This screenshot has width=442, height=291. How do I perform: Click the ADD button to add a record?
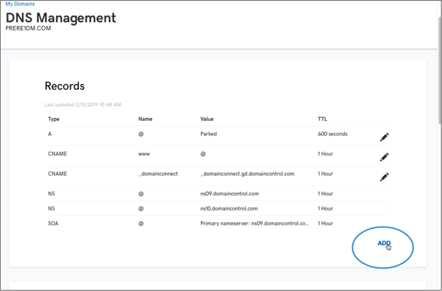point(384,243)
